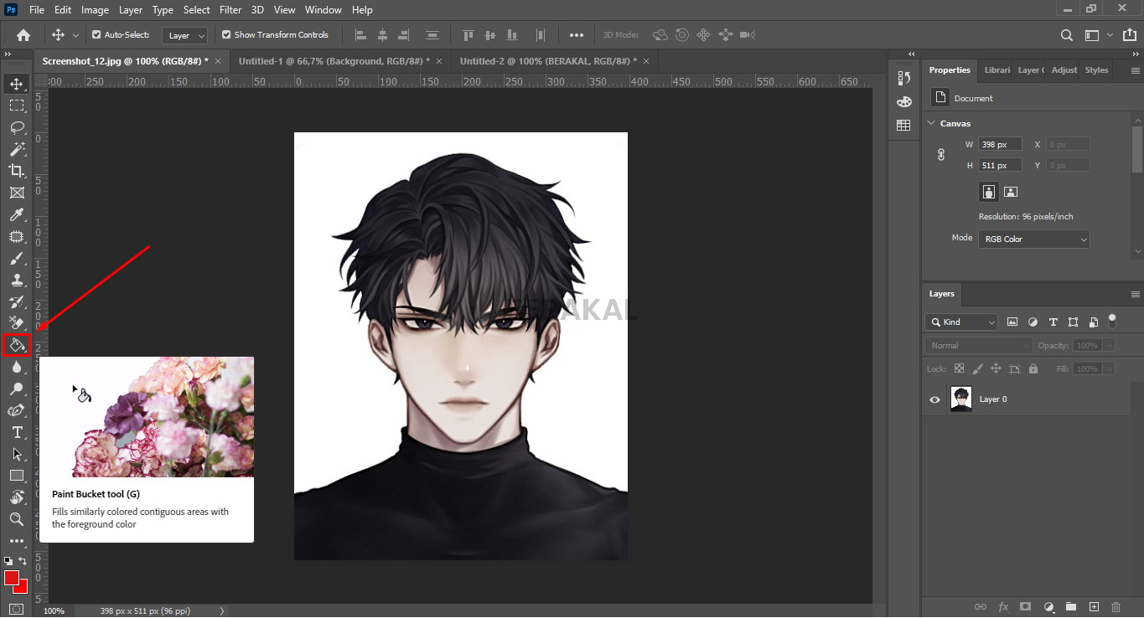
Task: Open the Layer auto-select dropdown
Action: click(186, 36)
